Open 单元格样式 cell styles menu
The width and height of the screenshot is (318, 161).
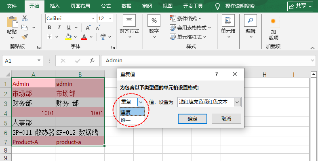pos(188,37)
